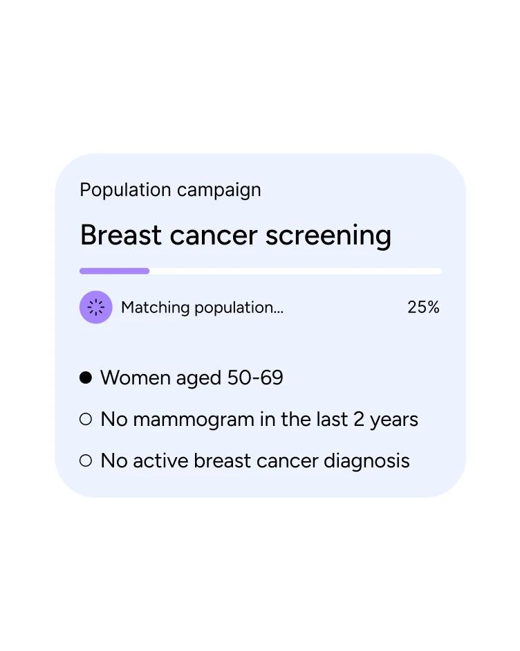Click the white unfilled part of the progress bar

(296, 271)
